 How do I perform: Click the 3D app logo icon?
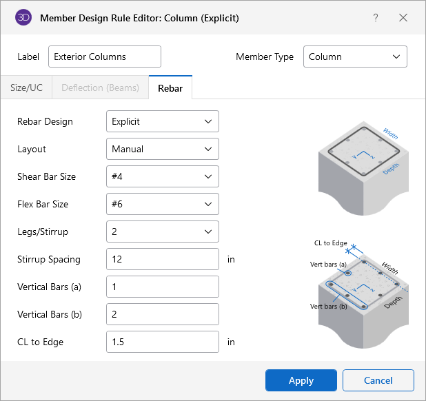23,18
